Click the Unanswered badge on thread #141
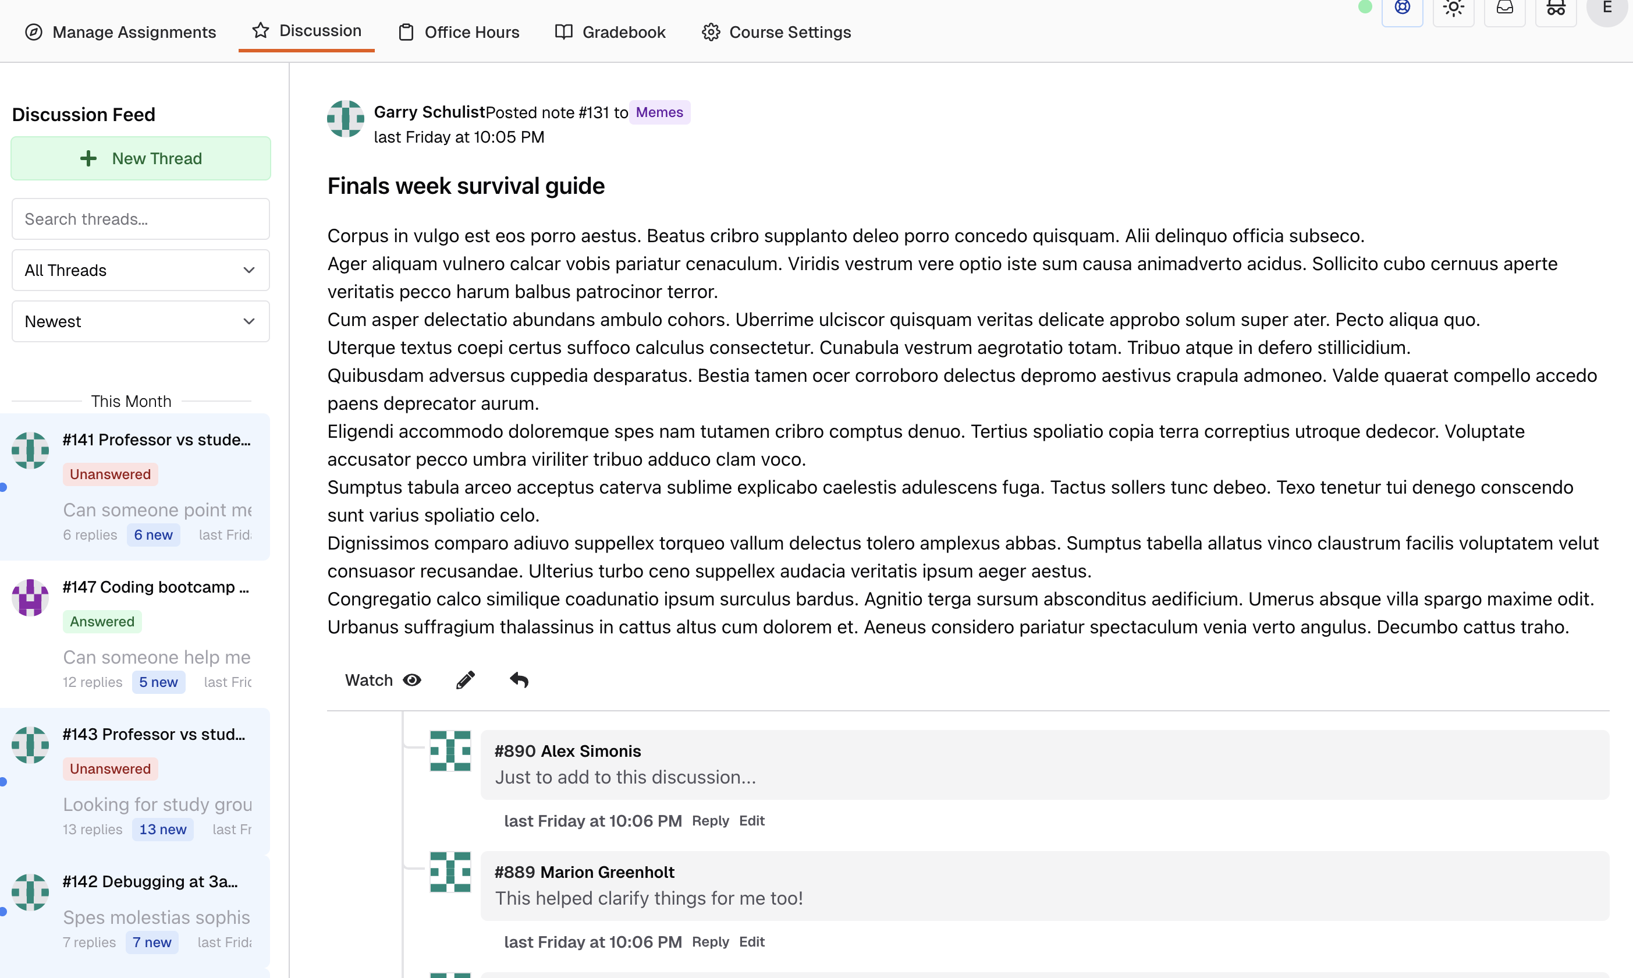 tap(110, 474)
